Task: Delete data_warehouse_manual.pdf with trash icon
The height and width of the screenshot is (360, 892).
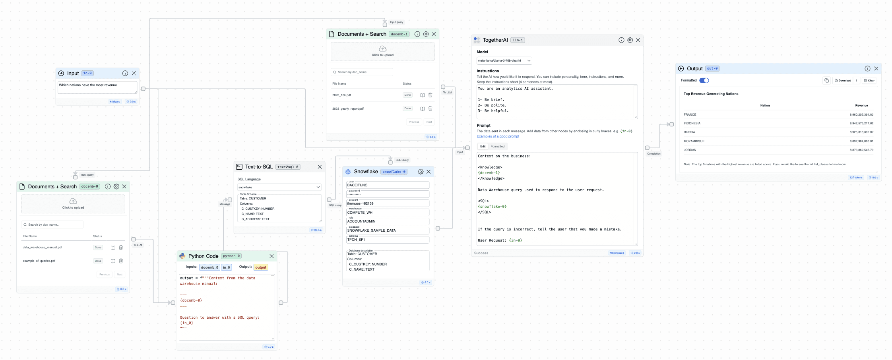Action: [121, 248]
